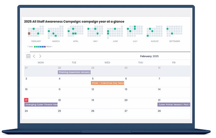The width and height of the screenshot is (216, 138).
Task: Open the calendar date picker icon
Action: [x=28, y=56]
